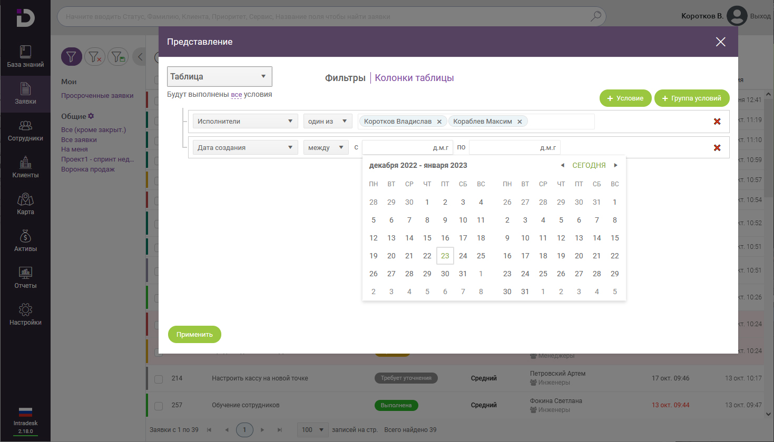This screenshot has width=774, height=442.
Task: Select the Фильтры tab
Action: 345,77
